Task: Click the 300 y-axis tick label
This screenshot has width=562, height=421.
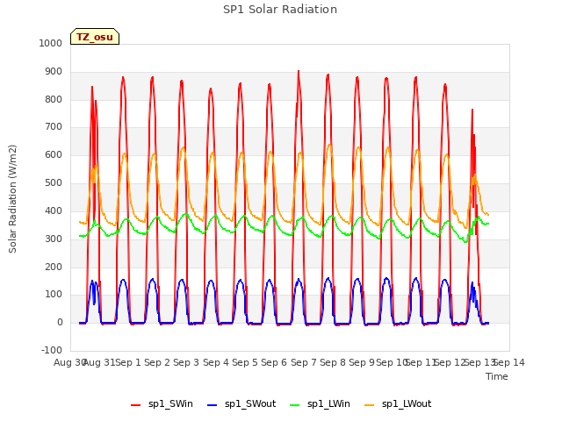Action: [54, 239]
